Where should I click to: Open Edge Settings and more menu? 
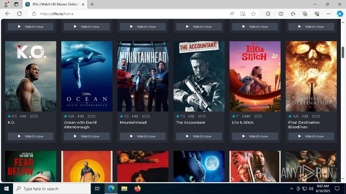pos(329,14)
